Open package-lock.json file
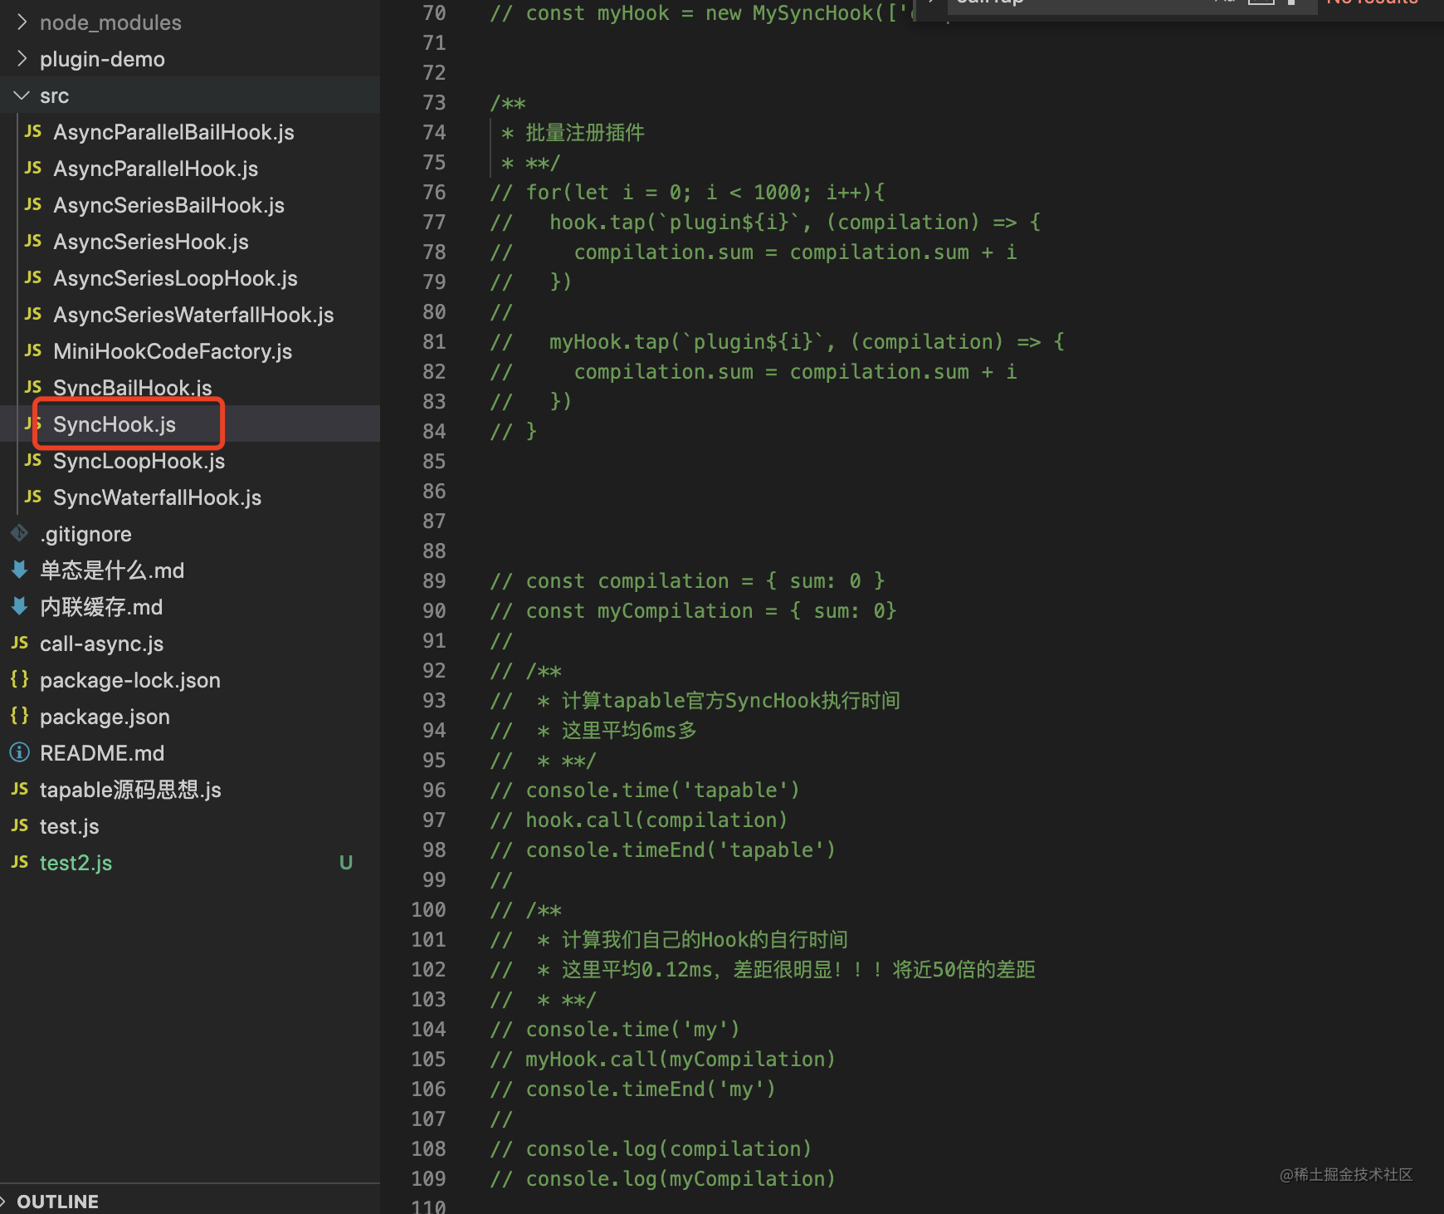The width and height of the screenshot is (1444, 1214). click(x=130, y=680)
